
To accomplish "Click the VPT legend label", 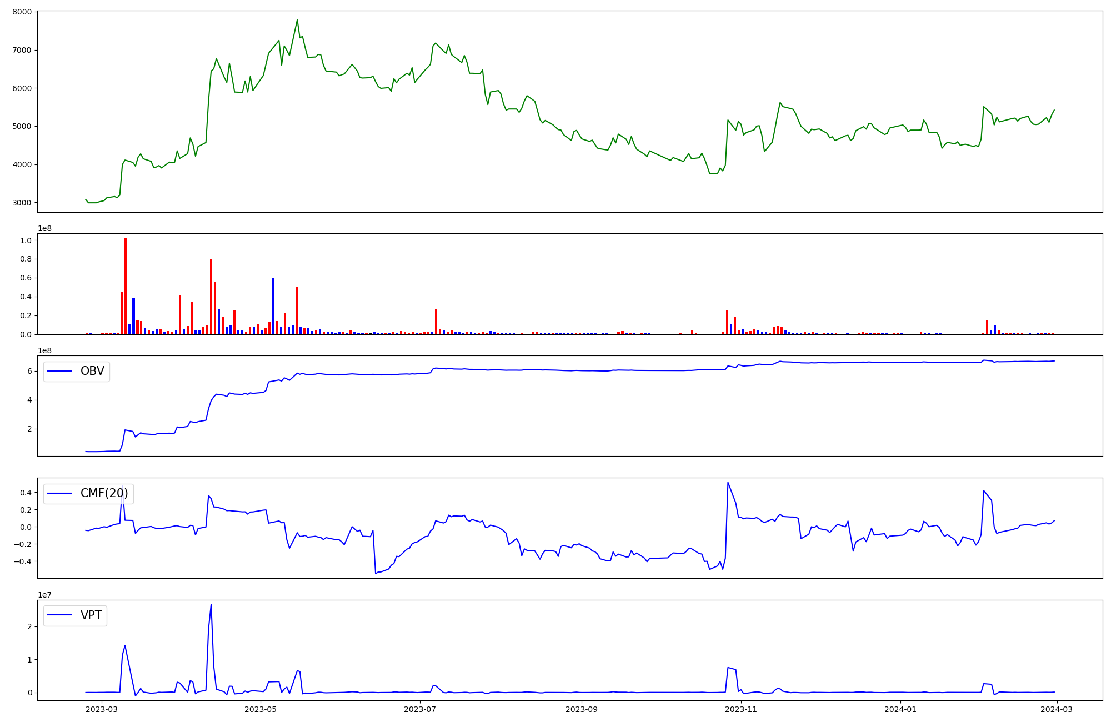I will [x=91, y=615].
